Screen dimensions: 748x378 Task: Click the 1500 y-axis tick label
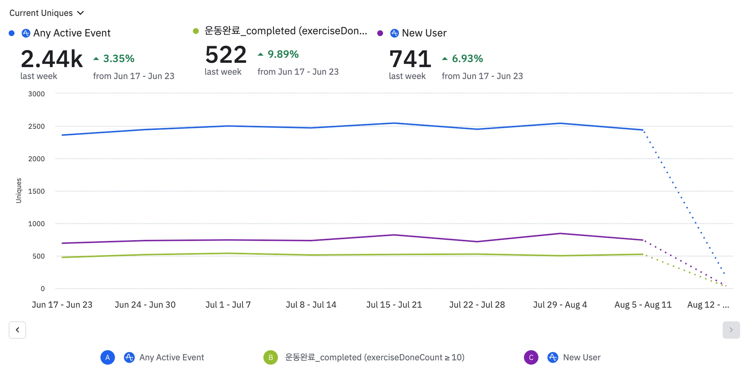pos(37,191)
